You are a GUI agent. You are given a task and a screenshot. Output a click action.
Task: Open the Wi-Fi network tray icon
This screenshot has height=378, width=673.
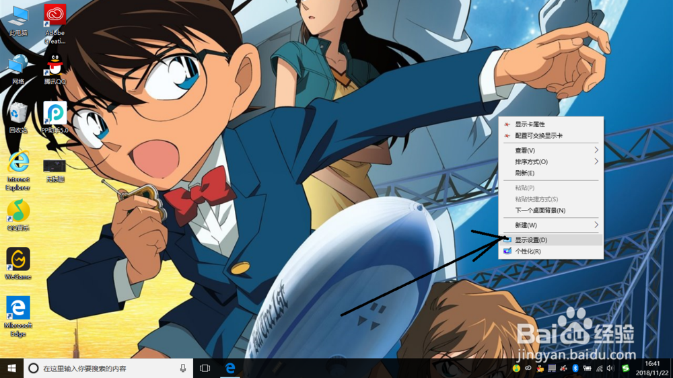pyautogui.click(x=600, y=369)
